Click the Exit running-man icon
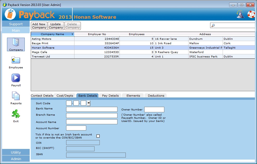This screenshot has width=257, height=164. (x=16, y=114)
